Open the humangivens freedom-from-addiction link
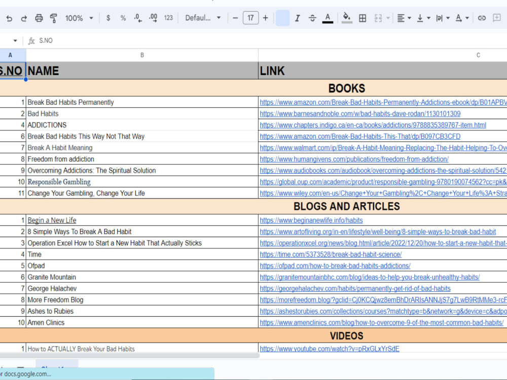 354,159
